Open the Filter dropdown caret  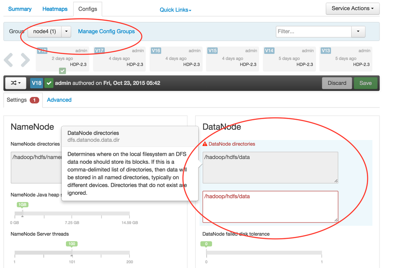pos(358,32)
